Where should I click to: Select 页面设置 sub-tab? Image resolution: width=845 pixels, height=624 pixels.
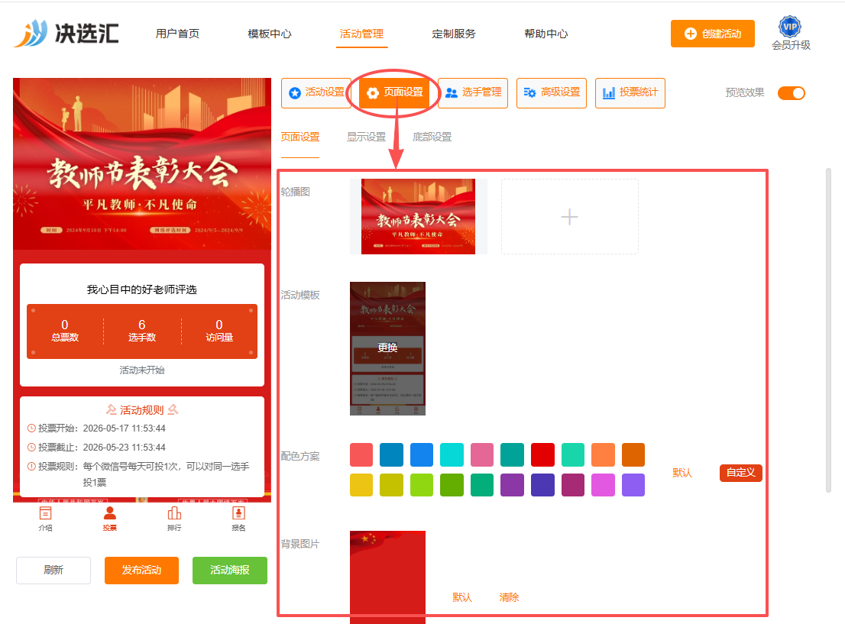click(x=300, y=137)
